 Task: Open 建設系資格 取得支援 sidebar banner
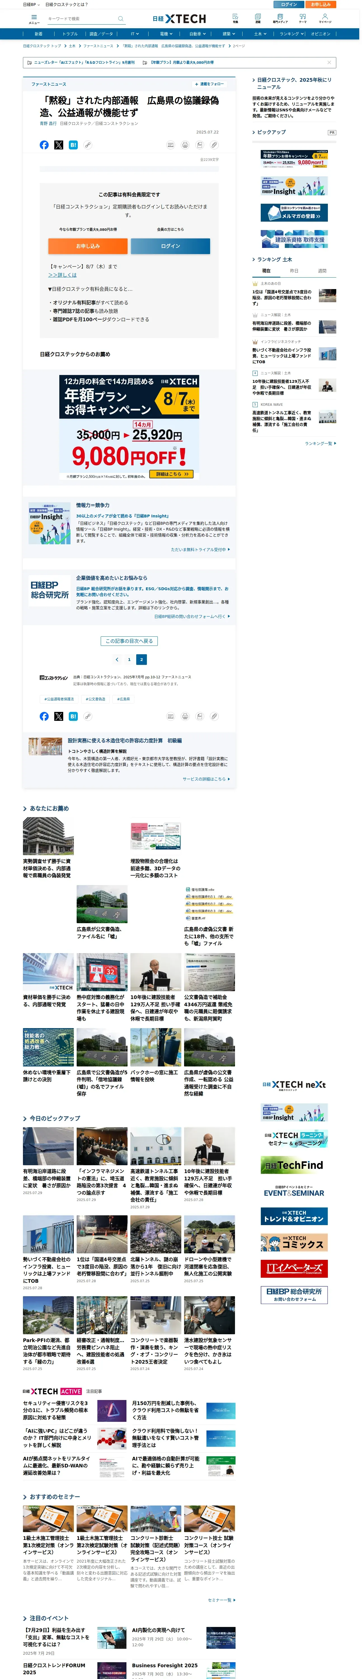pyautogui.click(x=294, y=239)
